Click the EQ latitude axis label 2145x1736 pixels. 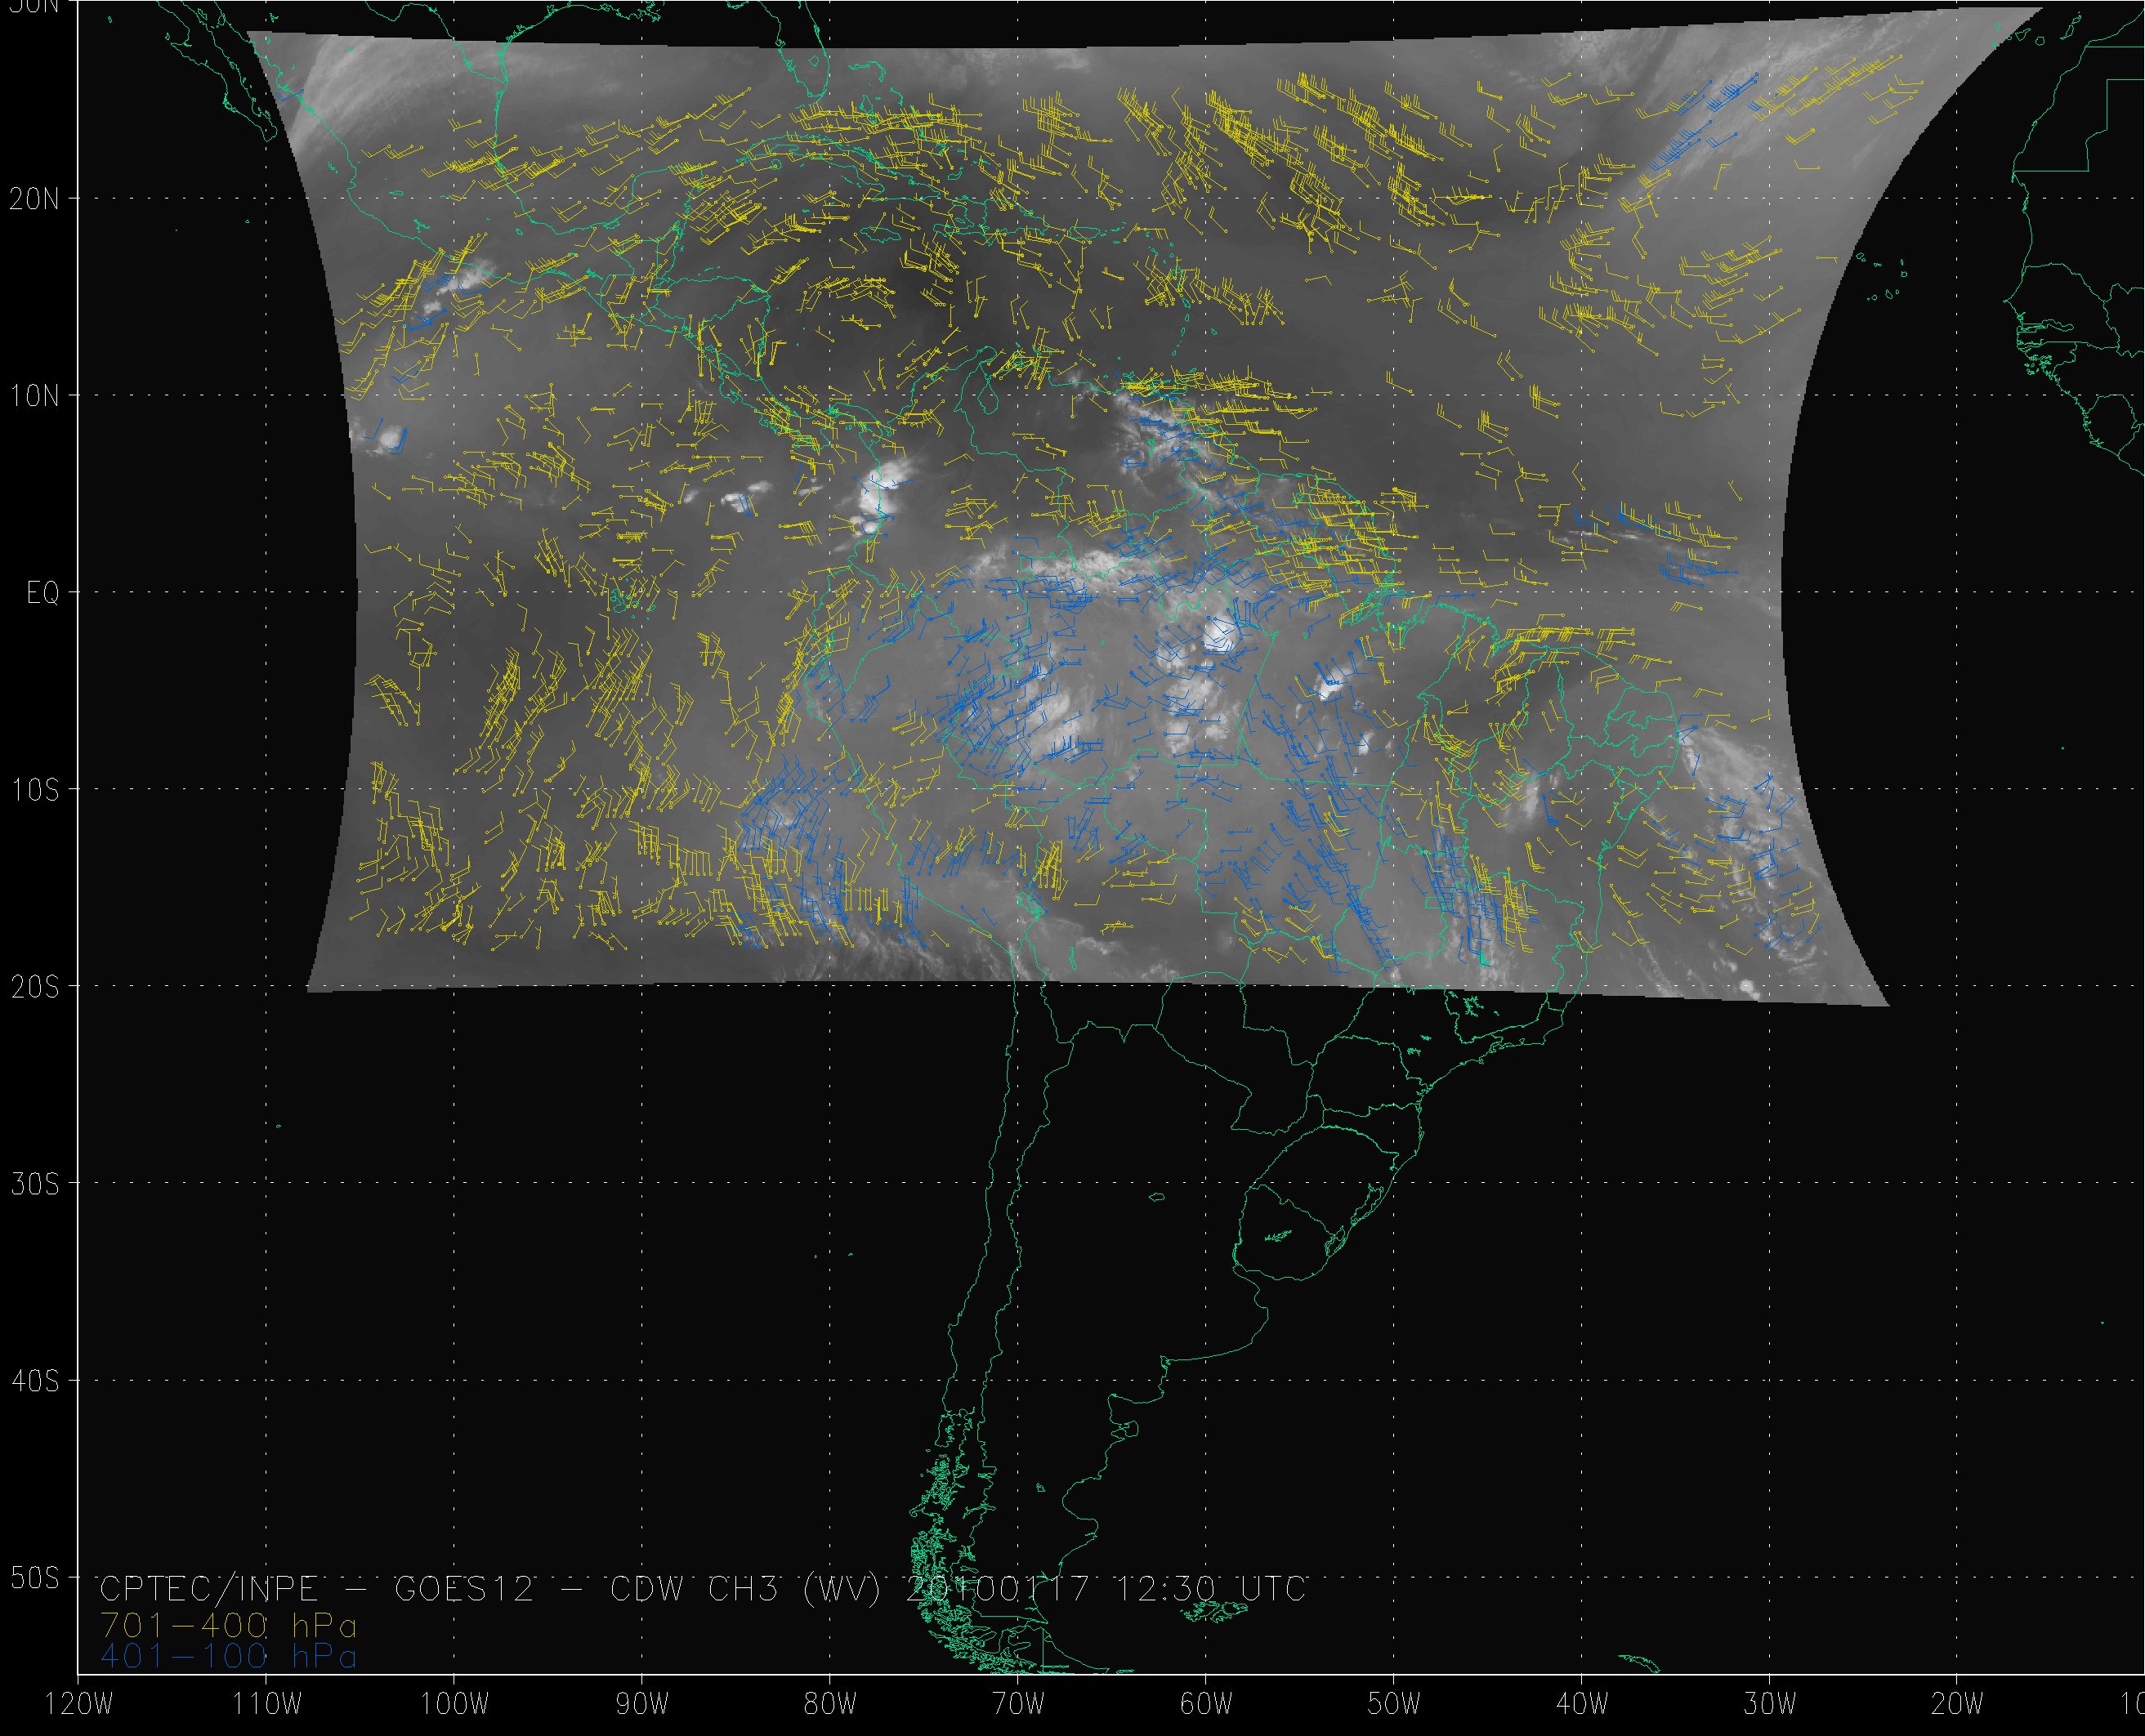coord(42,594)
